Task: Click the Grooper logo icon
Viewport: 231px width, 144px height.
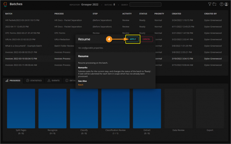Action: (x=6, y=5)
